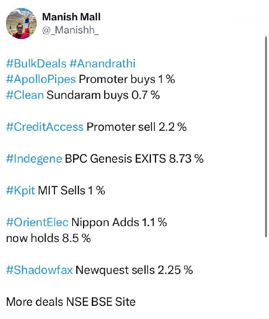Open the #Anandrathi hashtag
Image resolution: width=269 pixels, height=319 pixels.
click(103, 63)
